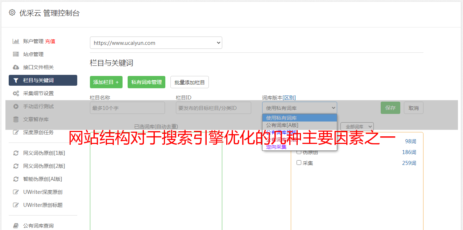The height and width of the screenshot is (230, 463).
Task: Choose 公有词库[A版] from the dropdown list
Action: [299, 125]
